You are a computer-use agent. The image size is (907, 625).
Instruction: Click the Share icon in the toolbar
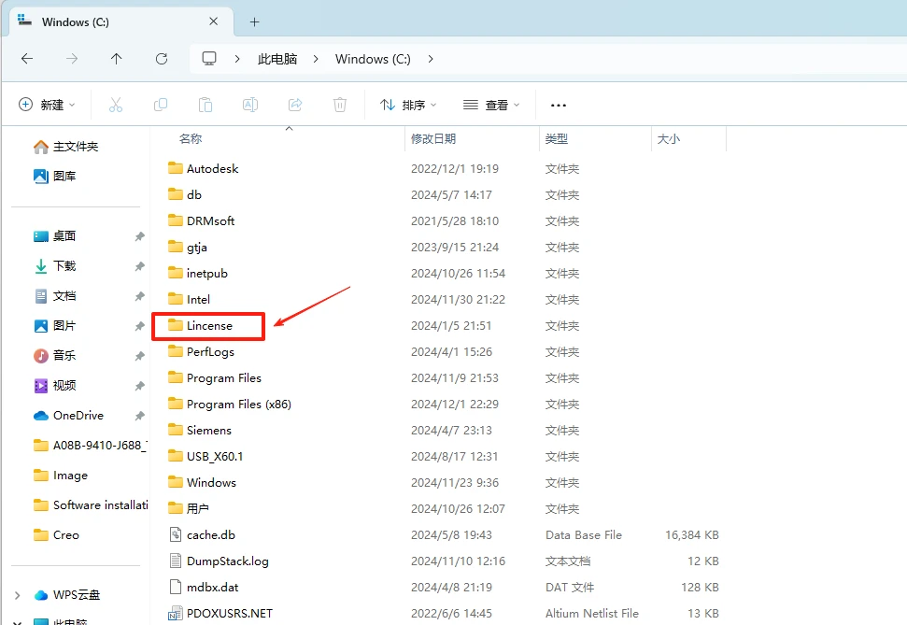pos(295,104)
